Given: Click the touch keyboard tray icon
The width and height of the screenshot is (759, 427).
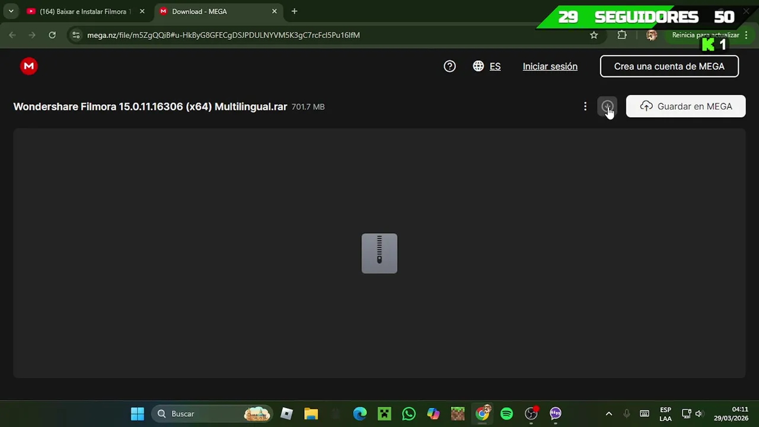Looking at the screenshot, I should pyautogui.click(x=645, y=414).
